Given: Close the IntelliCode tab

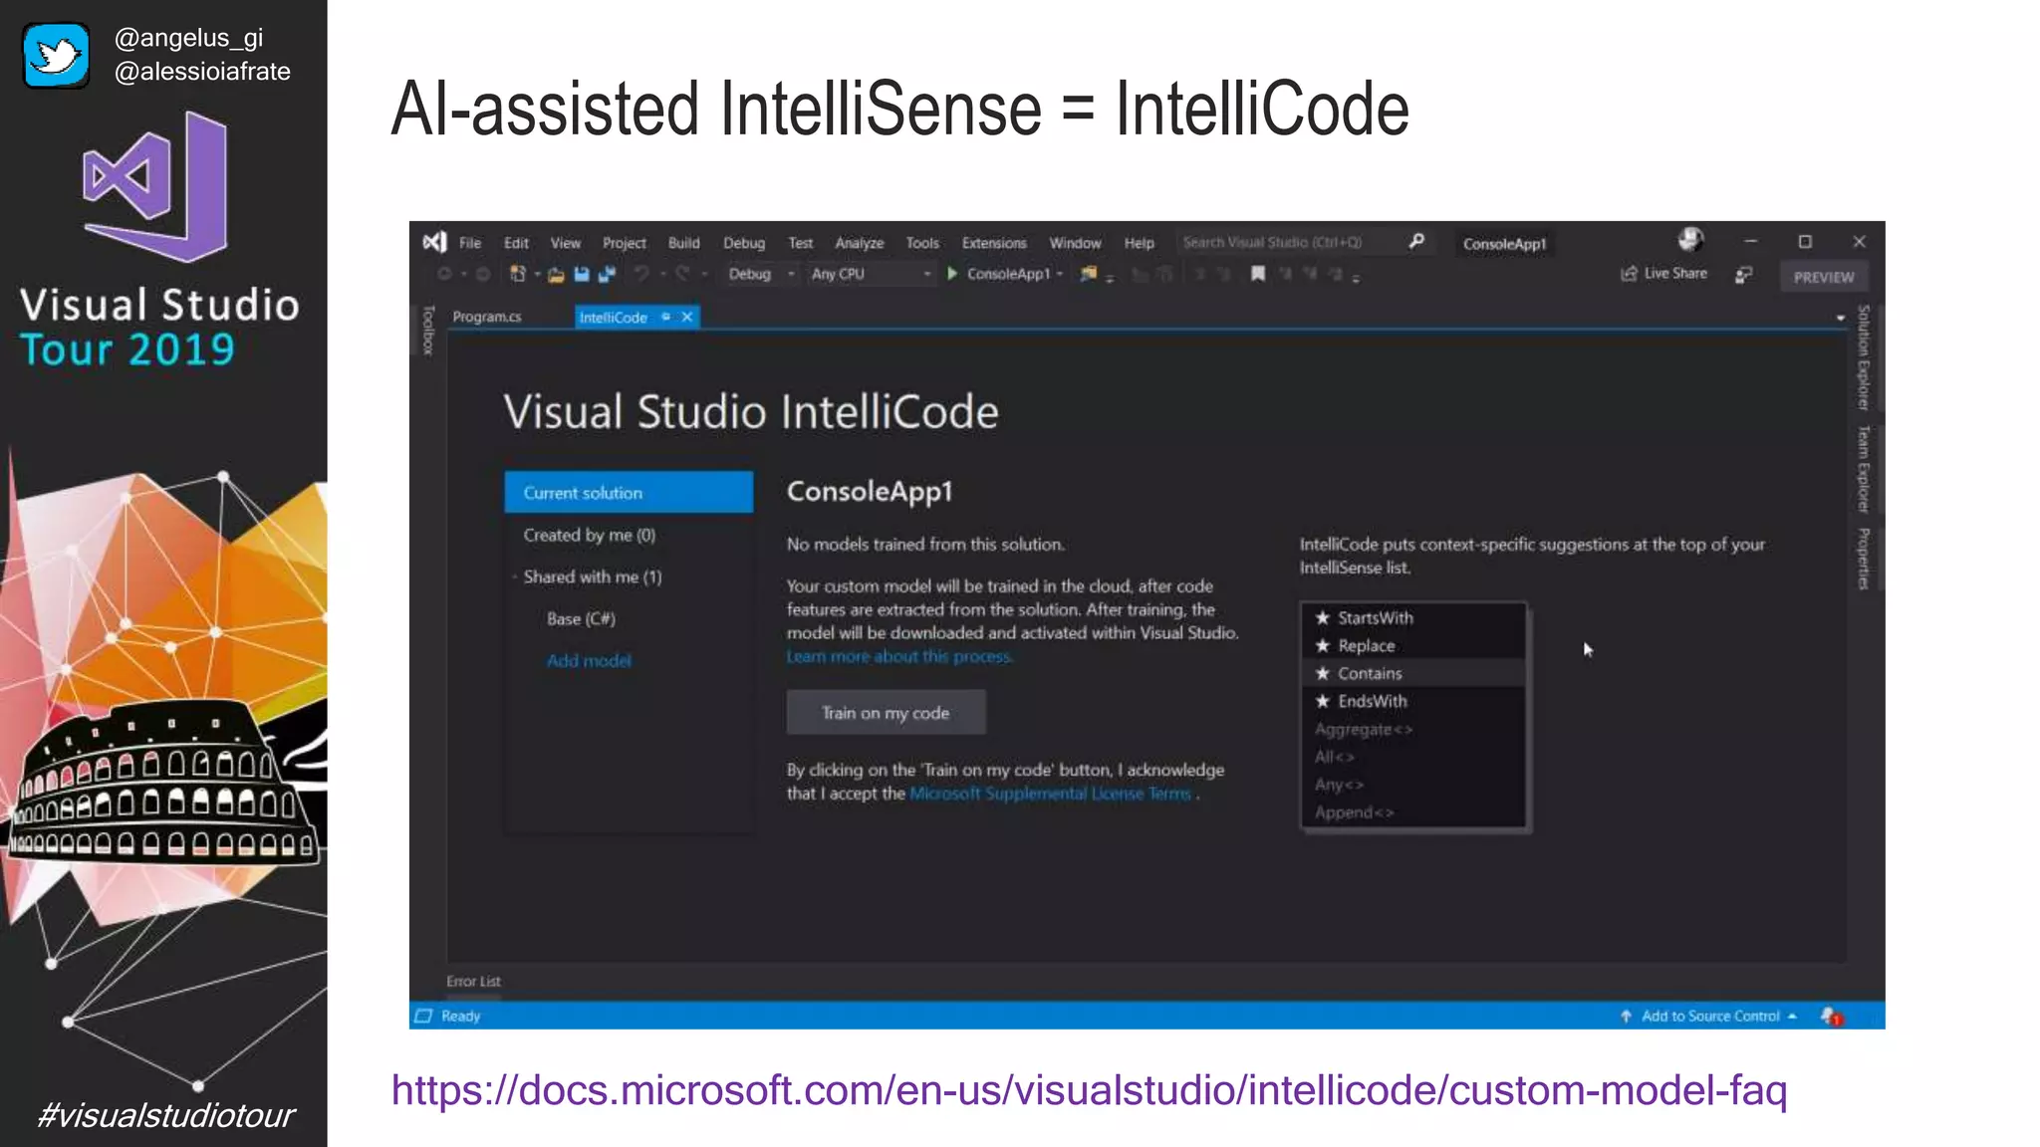Looking at the screenshot, I should point(686,317).
